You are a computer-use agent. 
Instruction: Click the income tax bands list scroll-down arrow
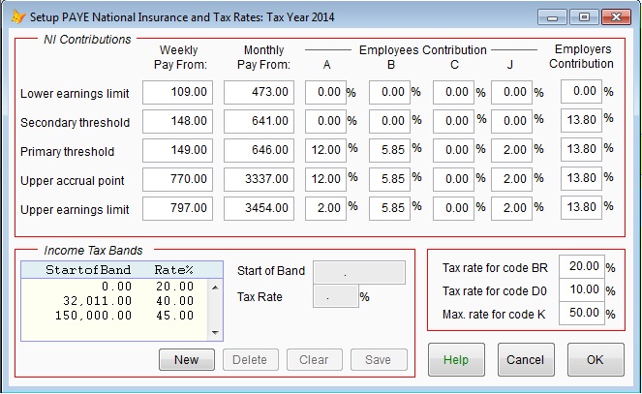pos(215,333)
